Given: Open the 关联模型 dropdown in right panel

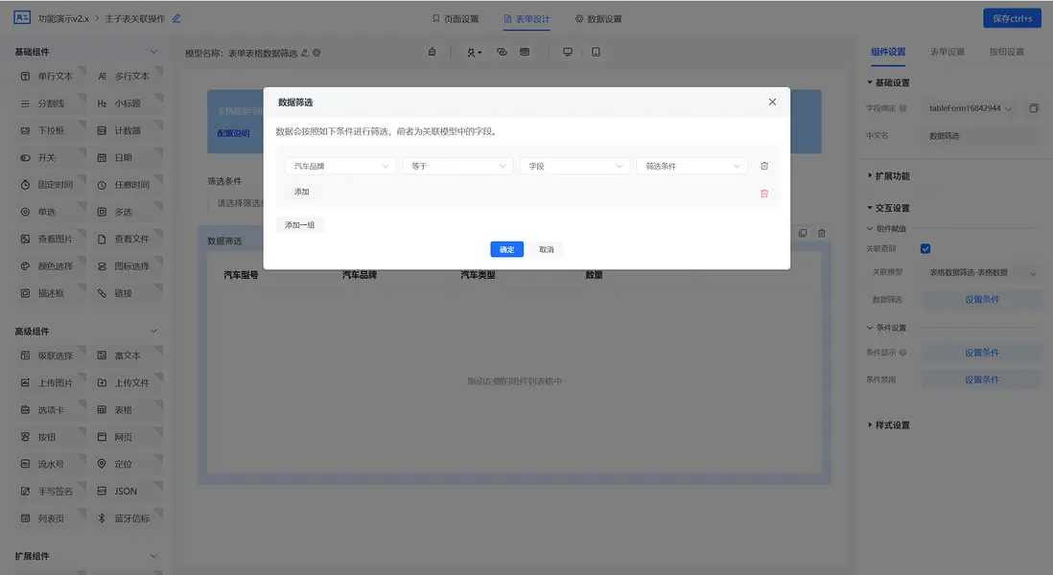Looking at the screenshot, I should (x=976, y=273).
